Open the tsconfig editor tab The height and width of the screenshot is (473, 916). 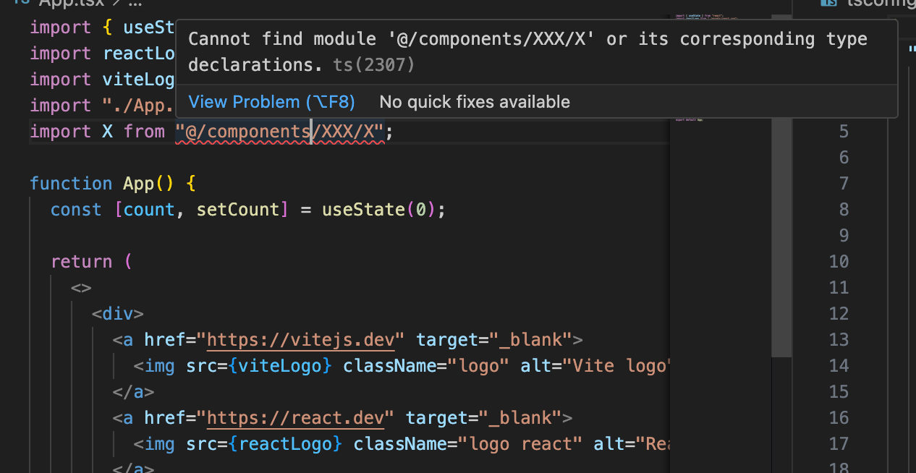879,3
